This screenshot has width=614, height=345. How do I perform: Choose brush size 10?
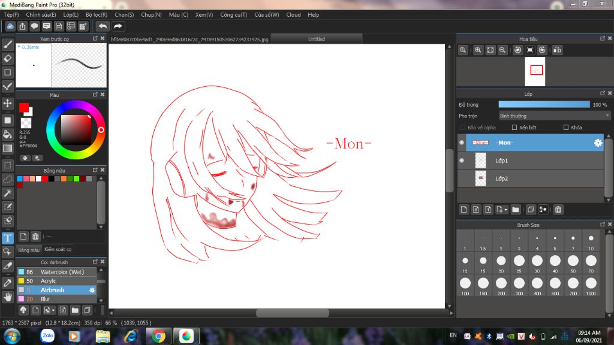click(591, 241)
